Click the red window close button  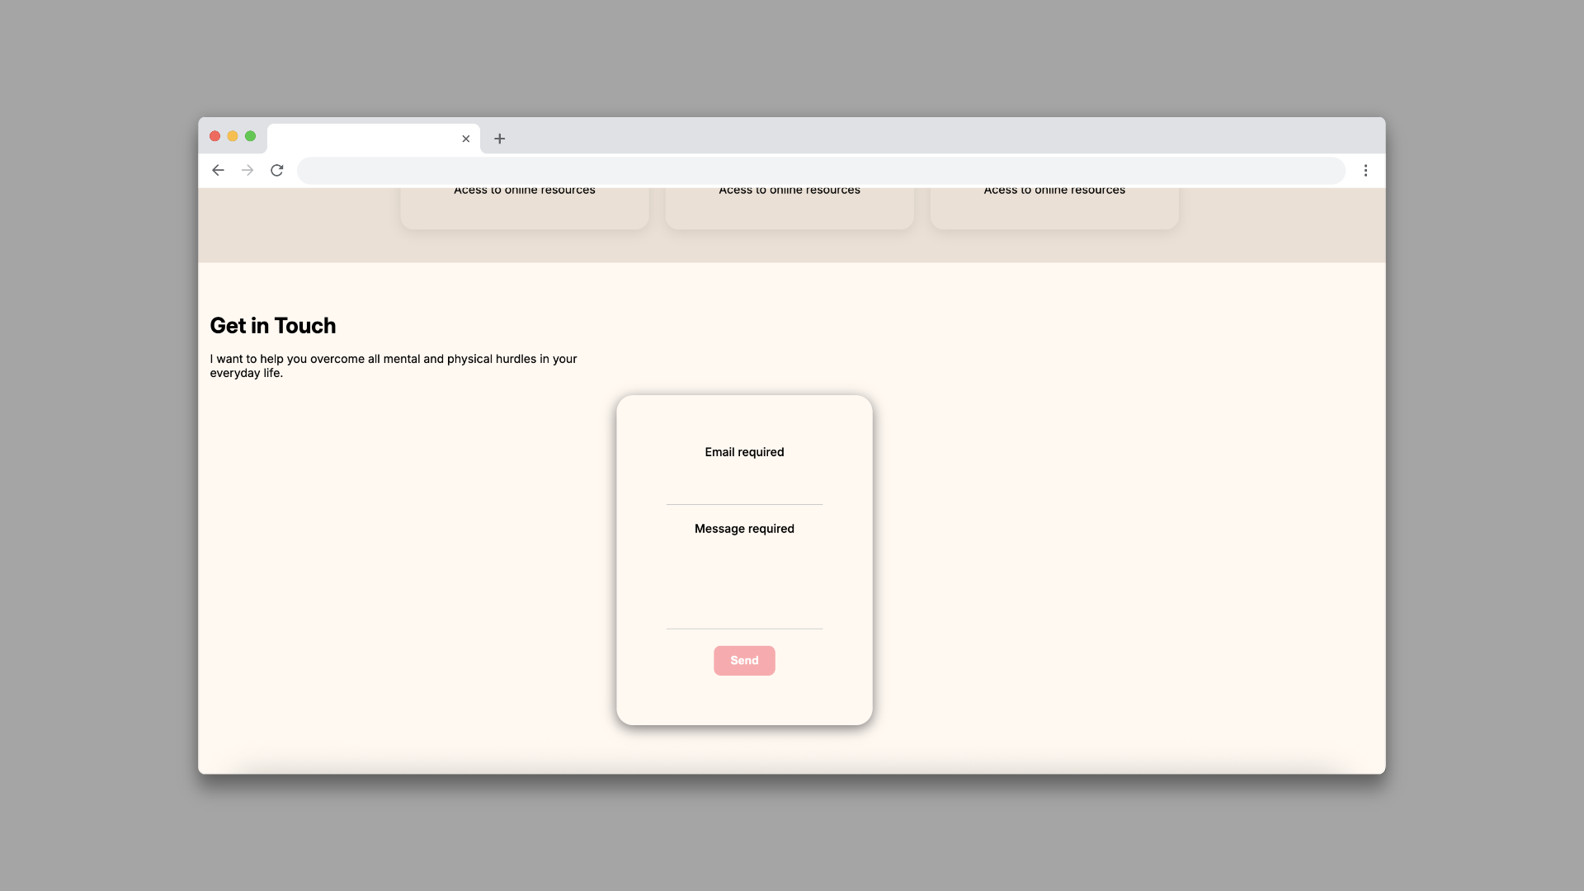tap(214, 136)
